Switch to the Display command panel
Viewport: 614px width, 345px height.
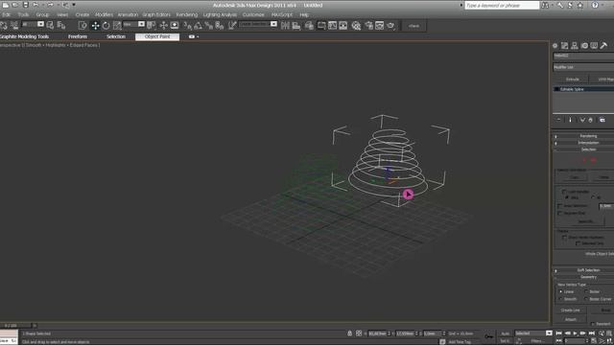pyautogui.click(x=594, y=46)
